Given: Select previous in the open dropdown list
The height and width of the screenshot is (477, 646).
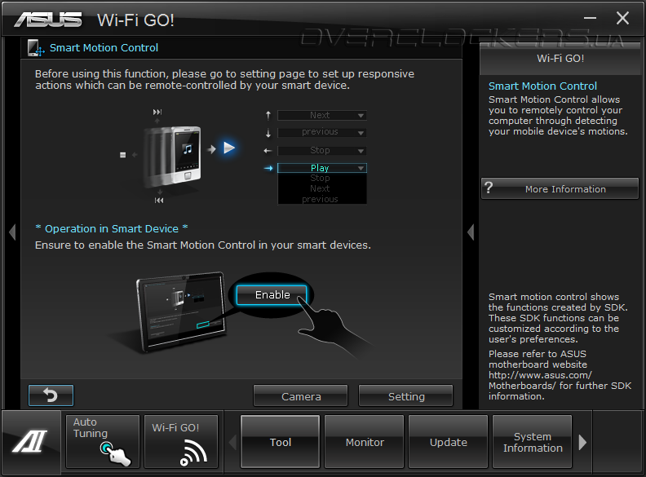Looking at the screenshot, I should (x=320, y=200).
